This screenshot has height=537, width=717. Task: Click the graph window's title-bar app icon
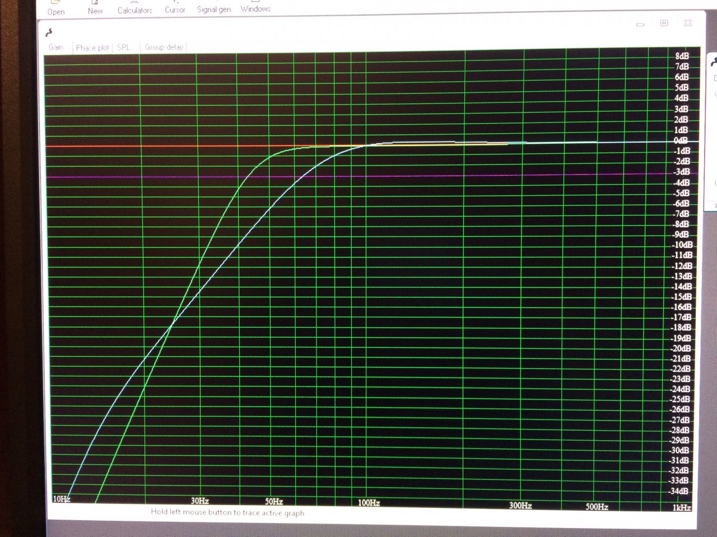[x=50, y=32]
